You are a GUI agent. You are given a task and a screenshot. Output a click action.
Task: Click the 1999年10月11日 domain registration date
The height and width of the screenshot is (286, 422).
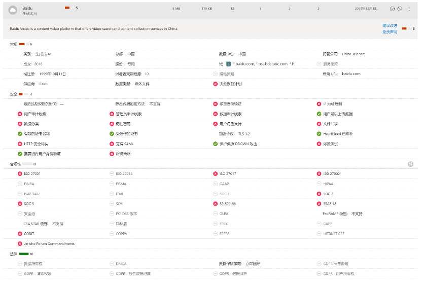52,74
